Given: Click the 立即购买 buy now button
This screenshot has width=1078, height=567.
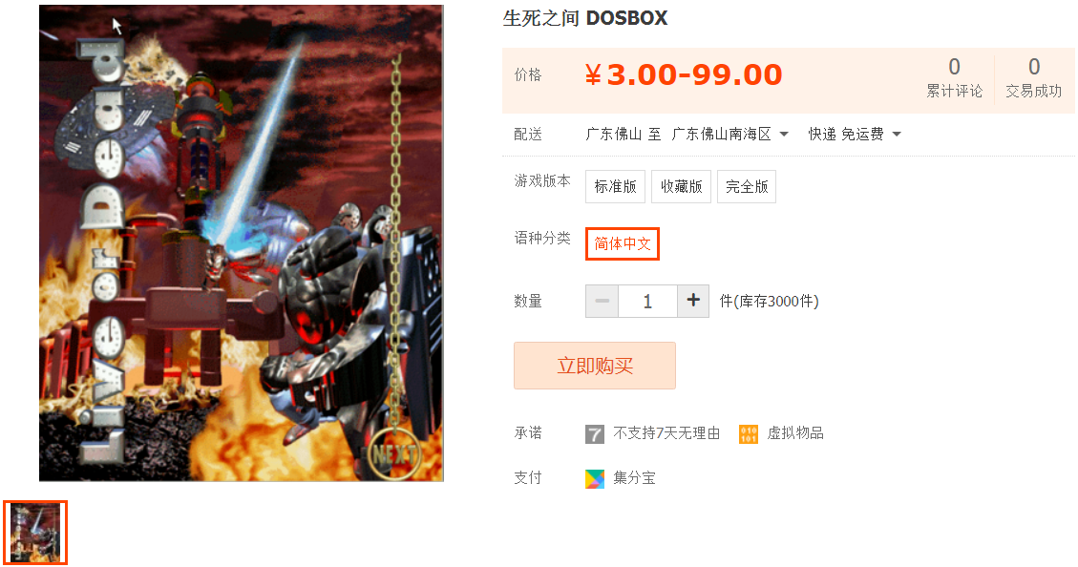Looking at the screenshot, I should [x=595, y=366].
